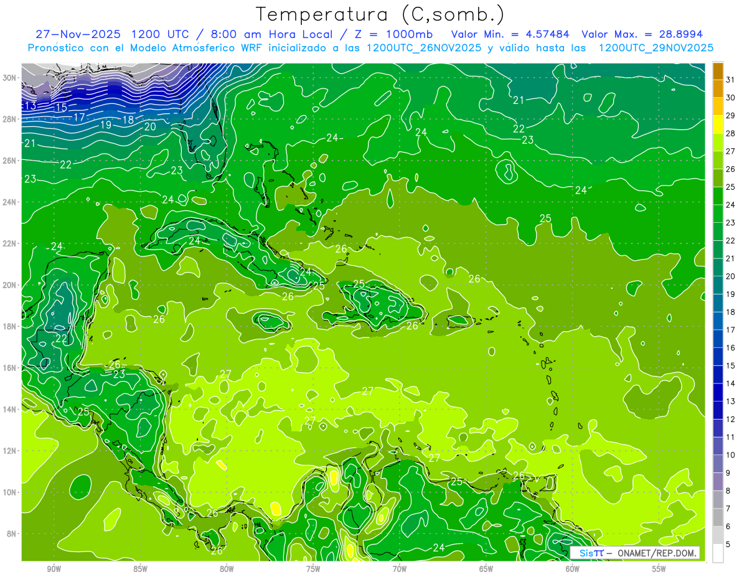Click the '85W' longitude axis label
747x577 pixels.
pyautogui.click(x=140, y=569)
